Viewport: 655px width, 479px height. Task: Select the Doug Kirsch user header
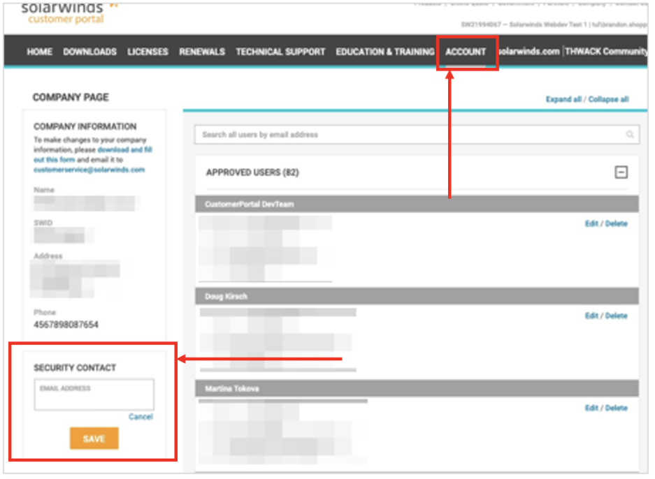[417, 296]
